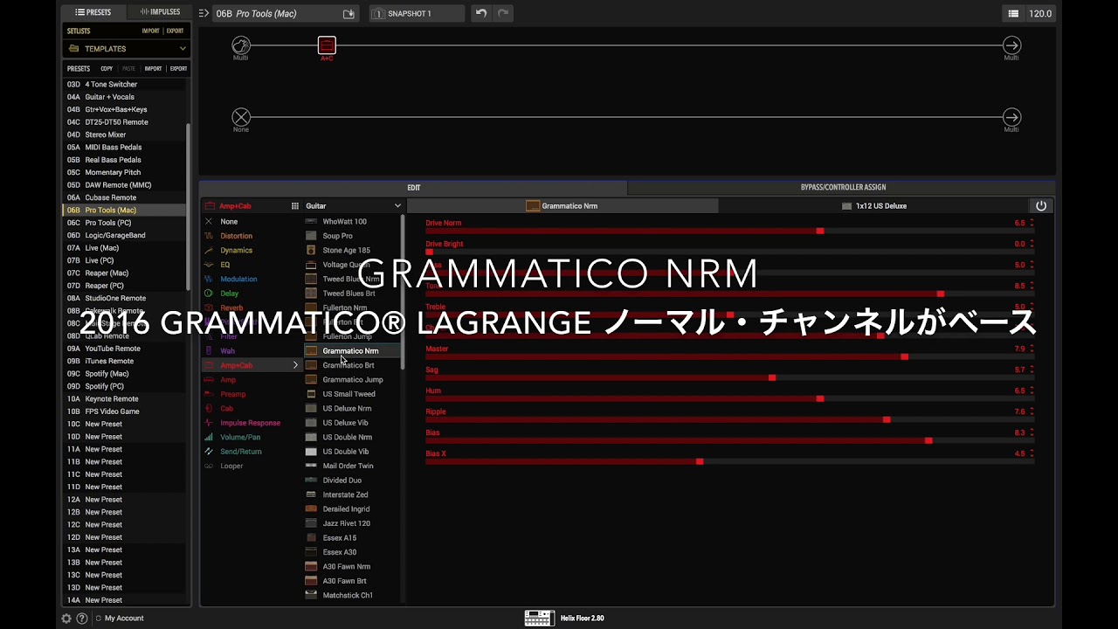This screenshot has width=1118, height=629.
Task: Click the Dynamics category icon
Action: tap(209, 250)
